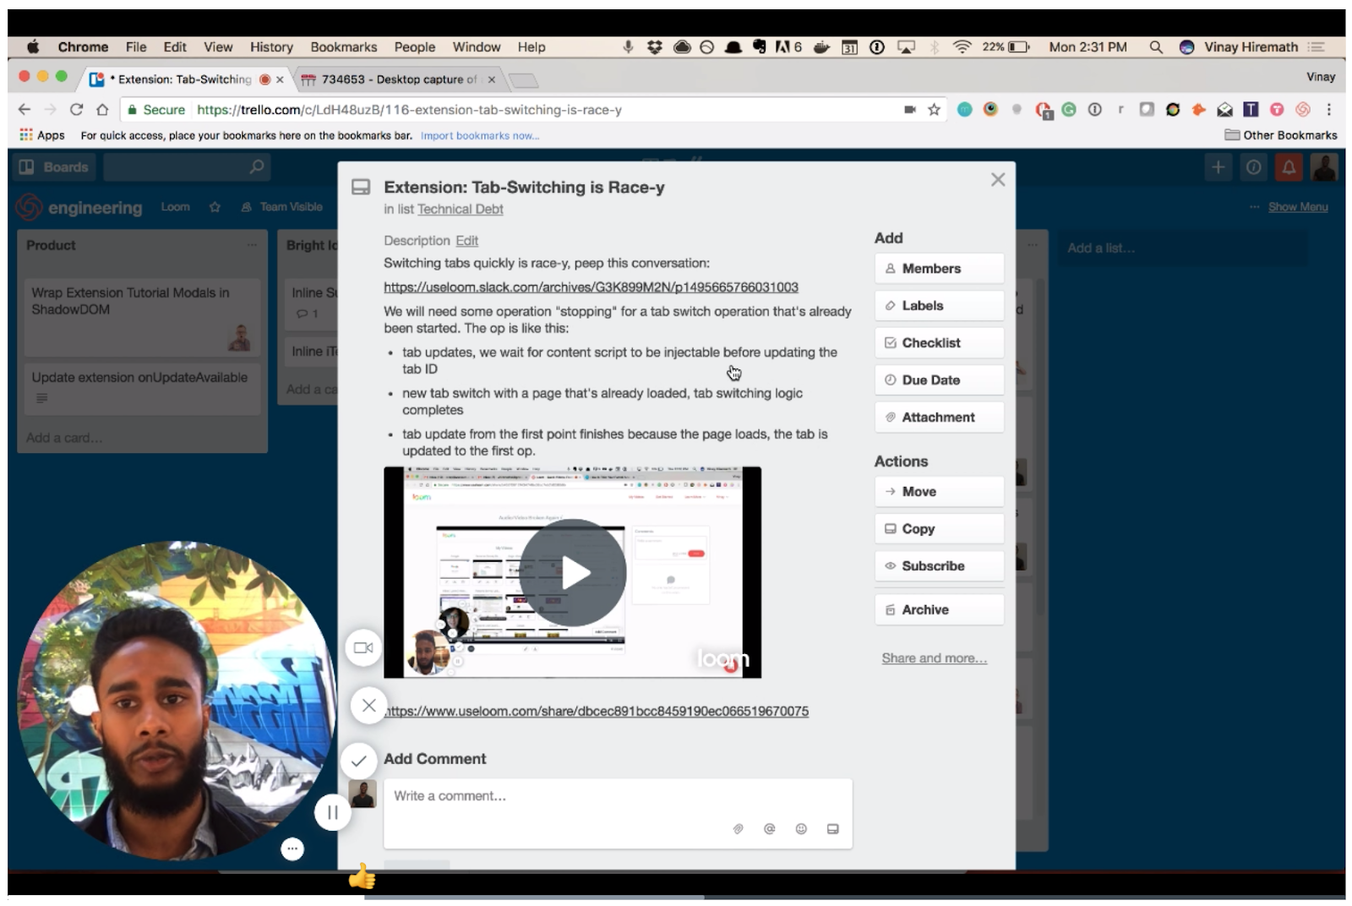Set a Due Date
Viewport: 1352px width, 906px height.
tap(939, 380)
